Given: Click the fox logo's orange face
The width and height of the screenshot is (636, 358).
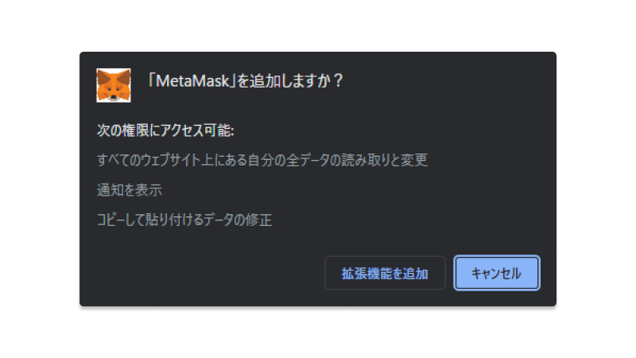Looking at the screenshot, I should pyautogui.click(x=114, y=88).
